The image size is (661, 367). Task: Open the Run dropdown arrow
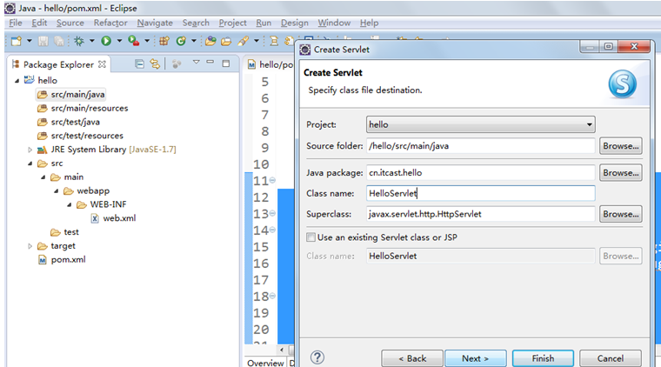[x=119, y=41]
